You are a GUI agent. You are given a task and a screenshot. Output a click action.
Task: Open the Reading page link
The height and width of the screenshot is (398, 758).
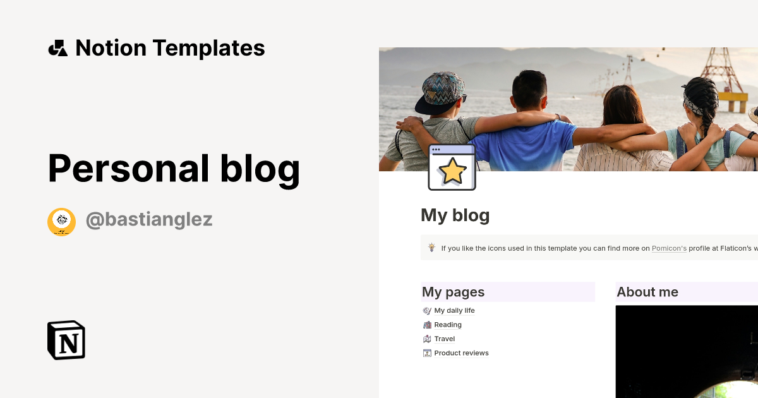(448, 324)
